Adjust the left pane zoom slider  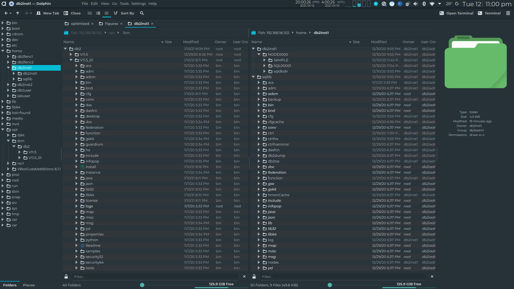142,285
